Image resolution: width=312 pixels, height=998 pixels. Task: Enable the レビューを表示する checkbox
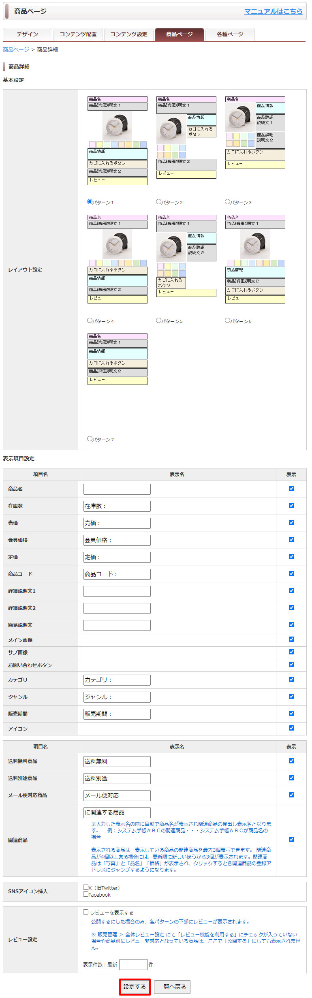(86, 912)
